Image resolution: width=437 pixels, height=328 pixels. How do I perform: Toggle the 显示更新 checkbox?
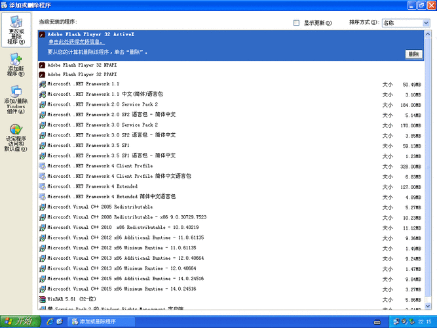(297, 23)
